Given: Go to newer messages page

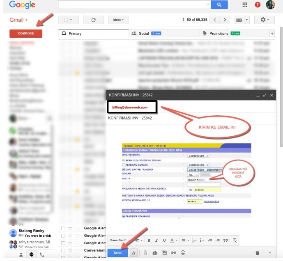Looking at the screenshot, I should (x=214, y=20).
